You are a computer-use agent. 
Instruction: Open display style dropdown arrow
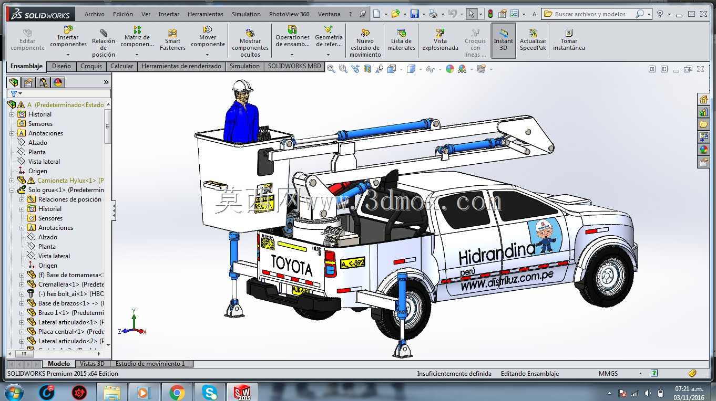point(421,69)
